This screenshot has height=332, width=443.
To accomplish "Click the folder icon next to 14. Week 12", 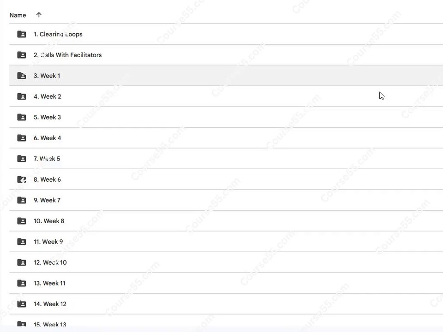I will tap(22, 304).
